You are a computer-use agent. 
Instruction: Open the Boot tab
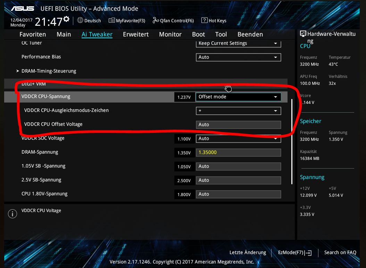pos(198,34)
